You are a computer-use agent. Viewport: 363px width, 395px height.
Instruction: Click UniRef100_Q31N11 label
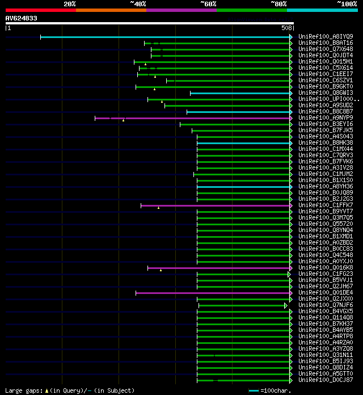(326, 355)
